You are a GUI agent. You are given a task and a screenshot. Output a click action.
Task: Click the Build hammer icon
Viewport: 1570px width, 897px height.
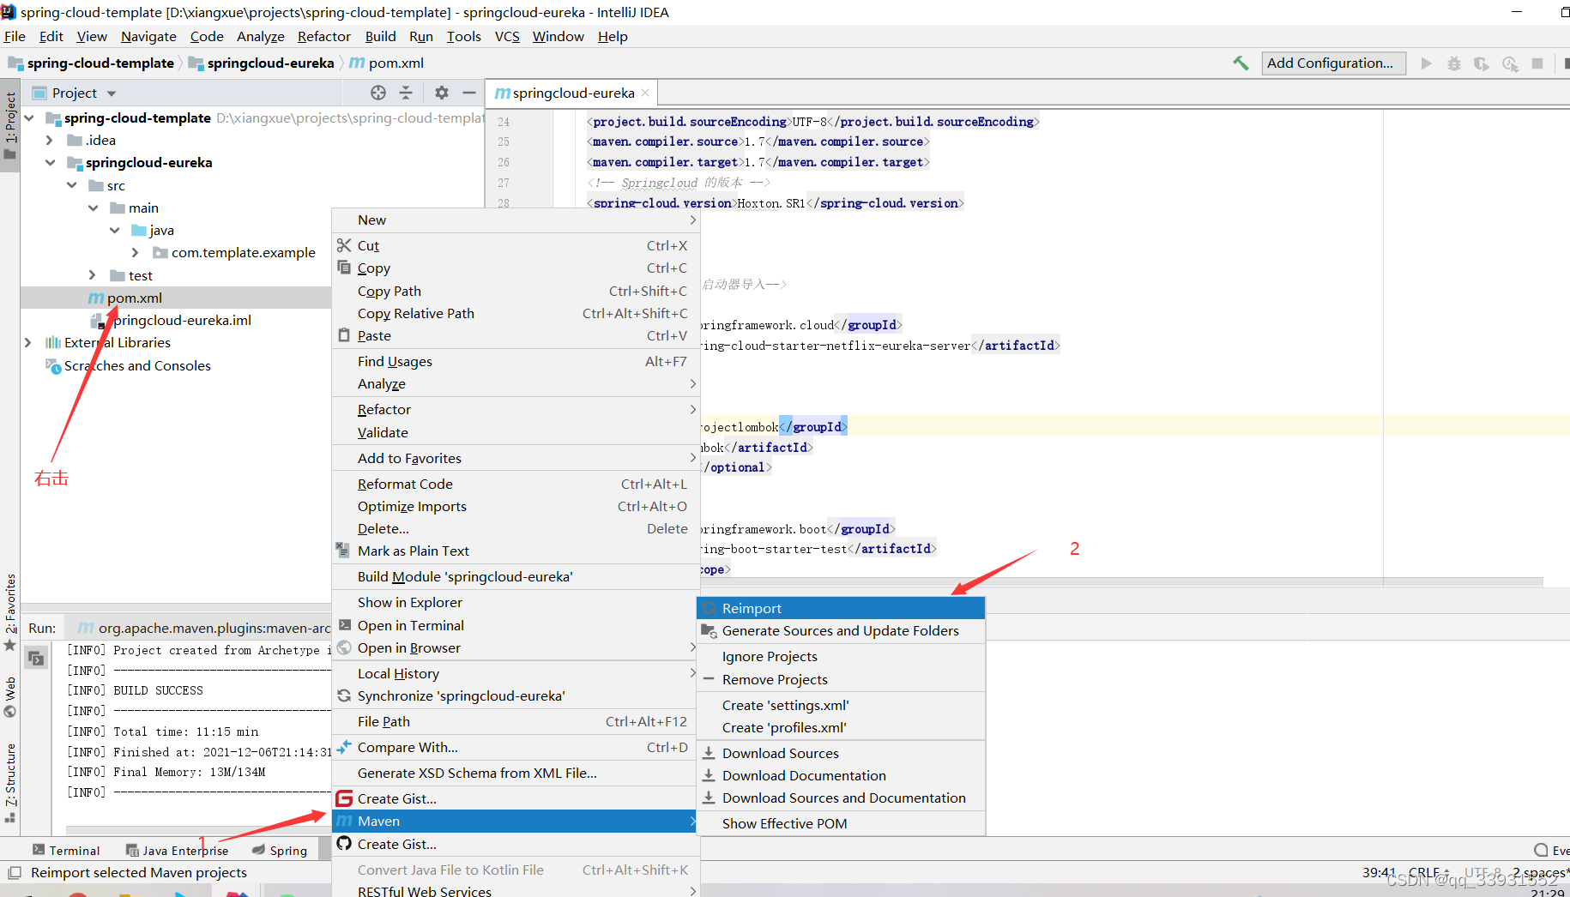[x=1241, y=63]
